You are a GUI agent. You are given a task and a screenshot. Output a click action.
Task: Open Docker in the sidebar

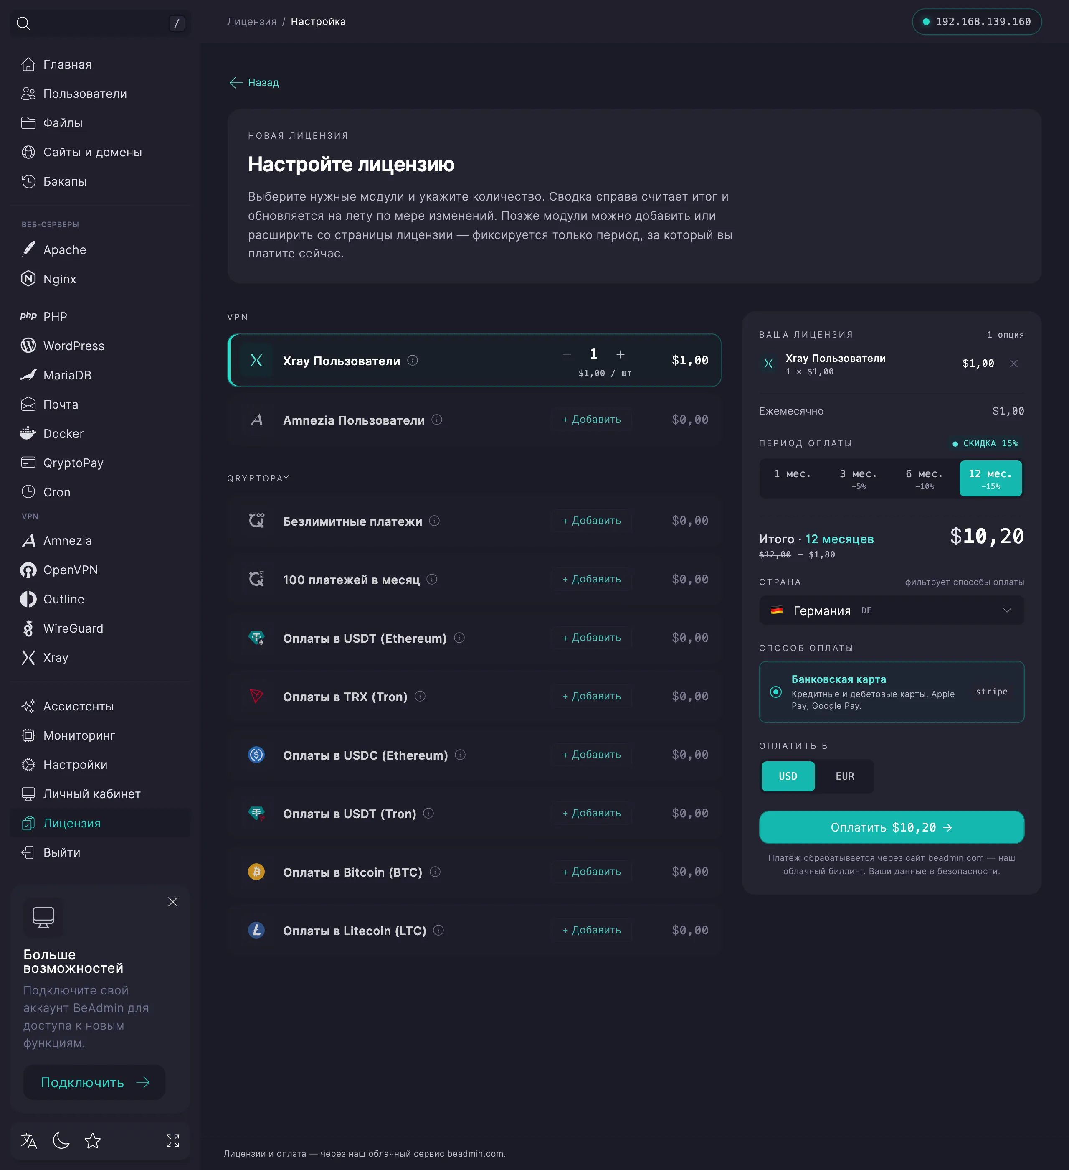coord(100,434)
